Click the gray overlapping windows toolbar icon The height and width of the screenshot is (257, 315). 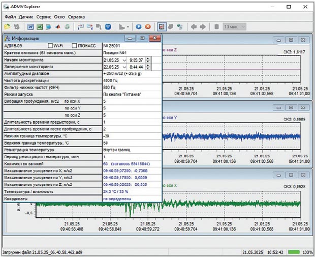(99, 26)
